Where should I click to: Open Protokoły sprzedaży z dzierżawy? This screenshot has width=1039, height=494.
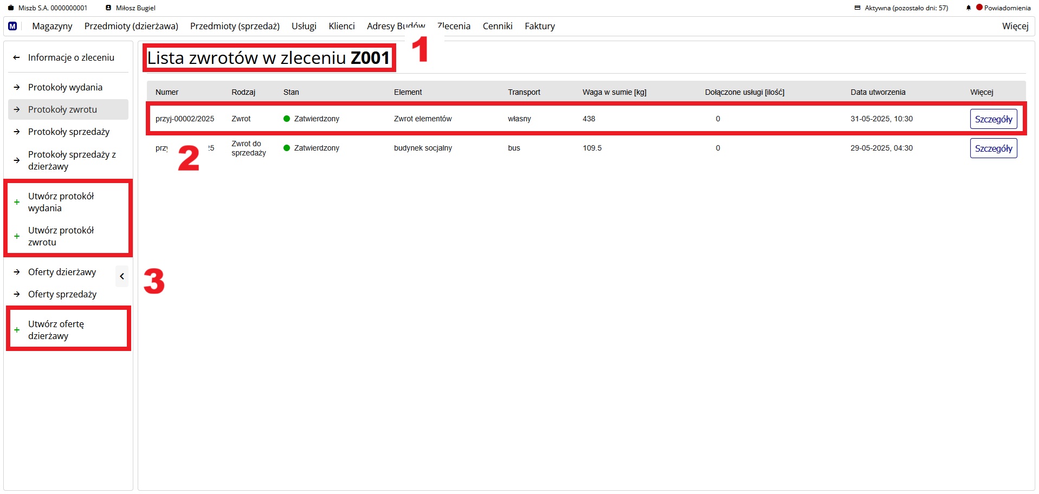pos(72,160)
